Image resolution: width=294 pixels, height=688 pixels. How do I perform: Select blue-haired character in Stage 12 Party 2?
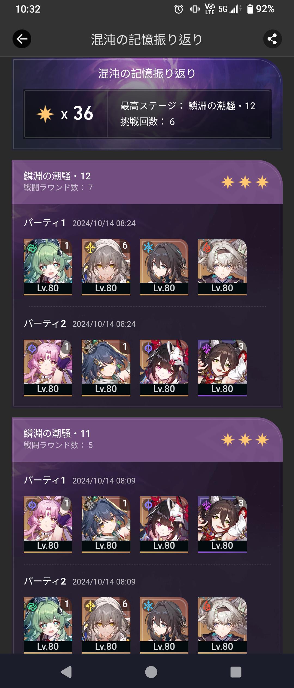coord(106,368)
